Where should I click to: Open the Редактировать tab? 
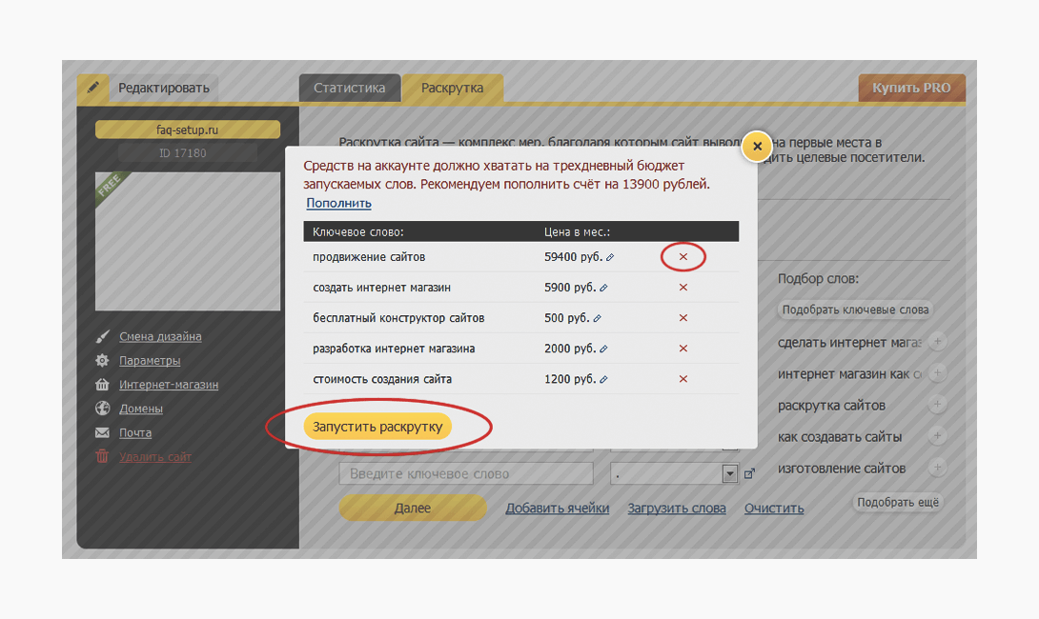pyautogui.click(x=163, y=88)
